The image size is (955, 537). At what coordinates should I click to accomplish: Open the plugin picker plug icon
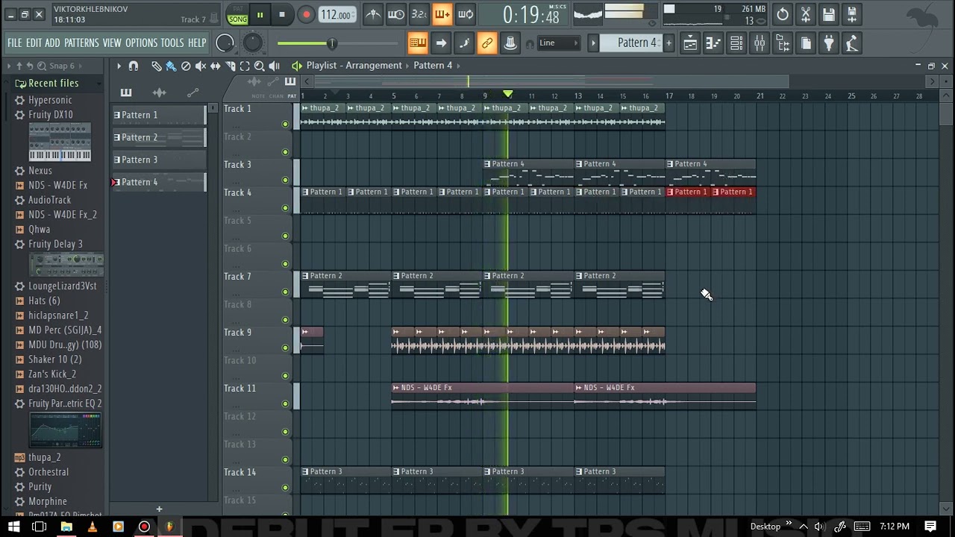(x=829, y=43)
